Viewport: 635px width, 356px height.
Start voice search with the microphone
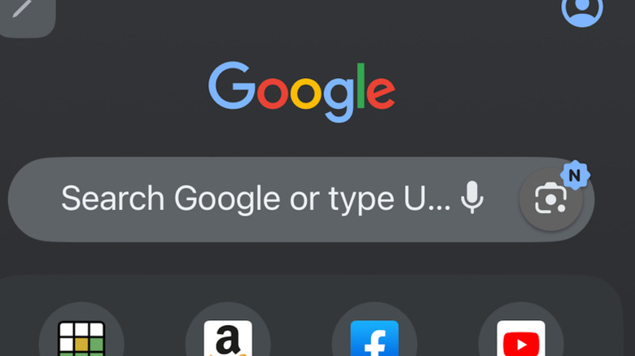472,198
